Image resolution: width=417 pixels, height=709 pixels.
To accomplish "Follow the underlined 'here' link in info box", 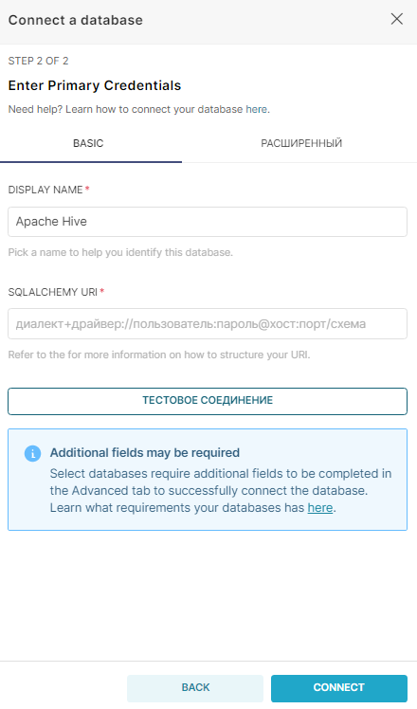I will pyautogui.click(x=320, y=508).
